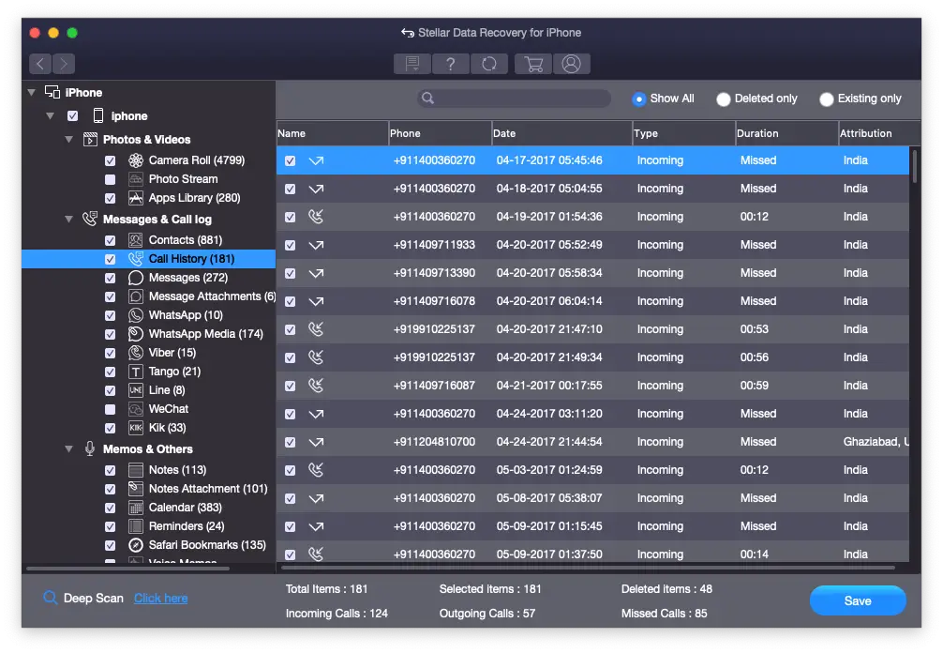This screenshot has width=943, height=653.
Task: Click the Tango icon
Action: [136, 372]
